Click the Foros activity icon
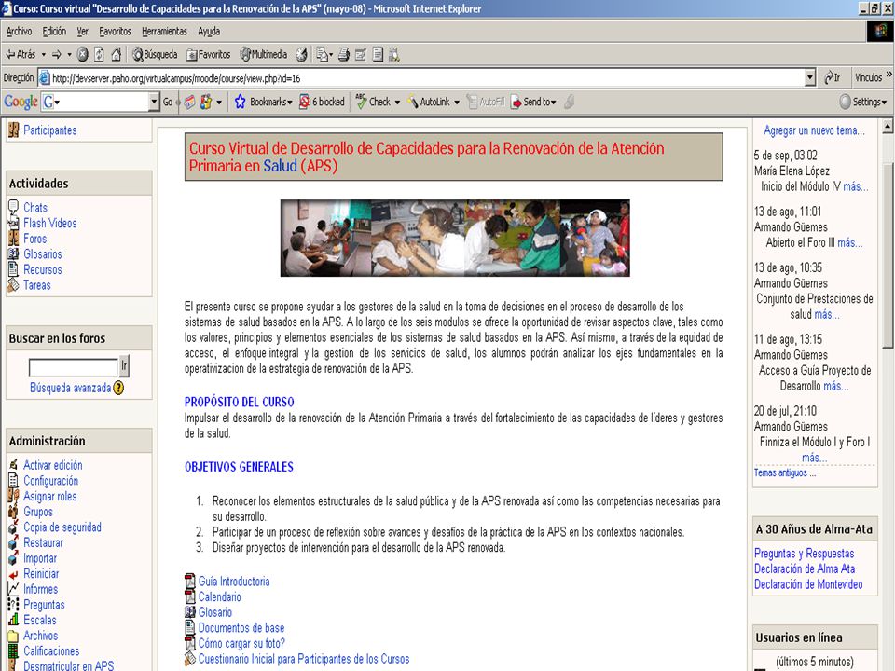The height and width of the screenshot is (671, 895). tap(13, 239)
